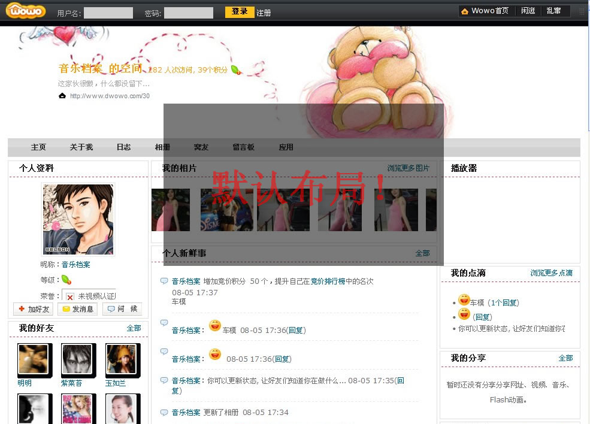Click the 用户名 input field
Viewport: 590px width, 424px height.
click(108, 13)
